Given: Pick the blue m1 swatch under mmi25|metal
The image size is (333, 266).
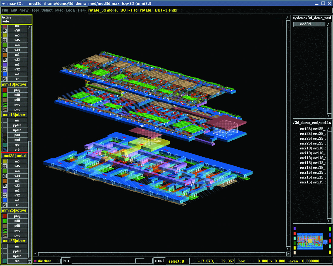Looking at the screenshot, I should (5, 200).
